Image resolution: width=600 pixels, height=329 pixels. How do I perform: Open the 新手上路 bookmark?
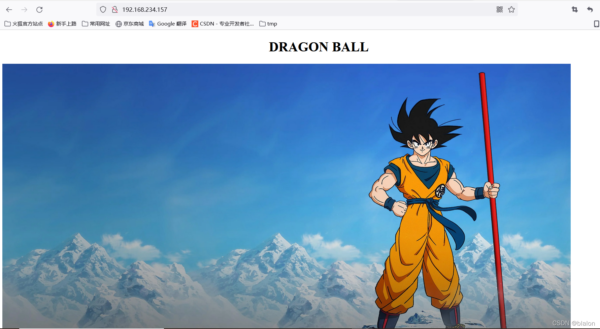62,24
